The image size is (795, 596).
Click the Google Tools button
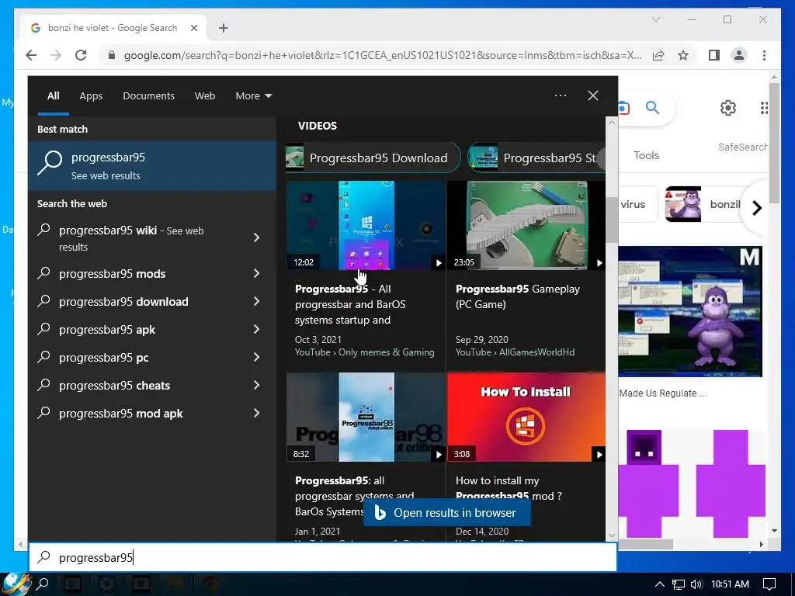[646, 155]
